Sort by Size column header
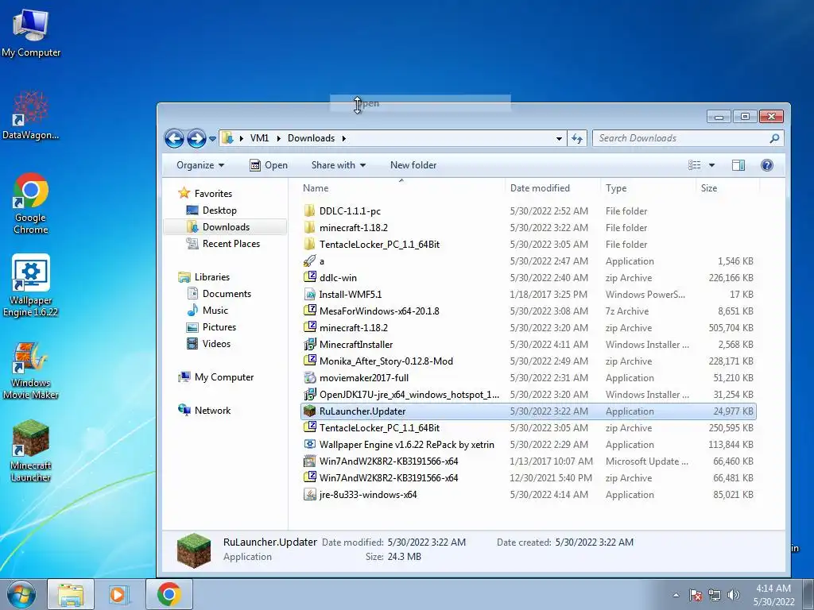 pos(727,187)
